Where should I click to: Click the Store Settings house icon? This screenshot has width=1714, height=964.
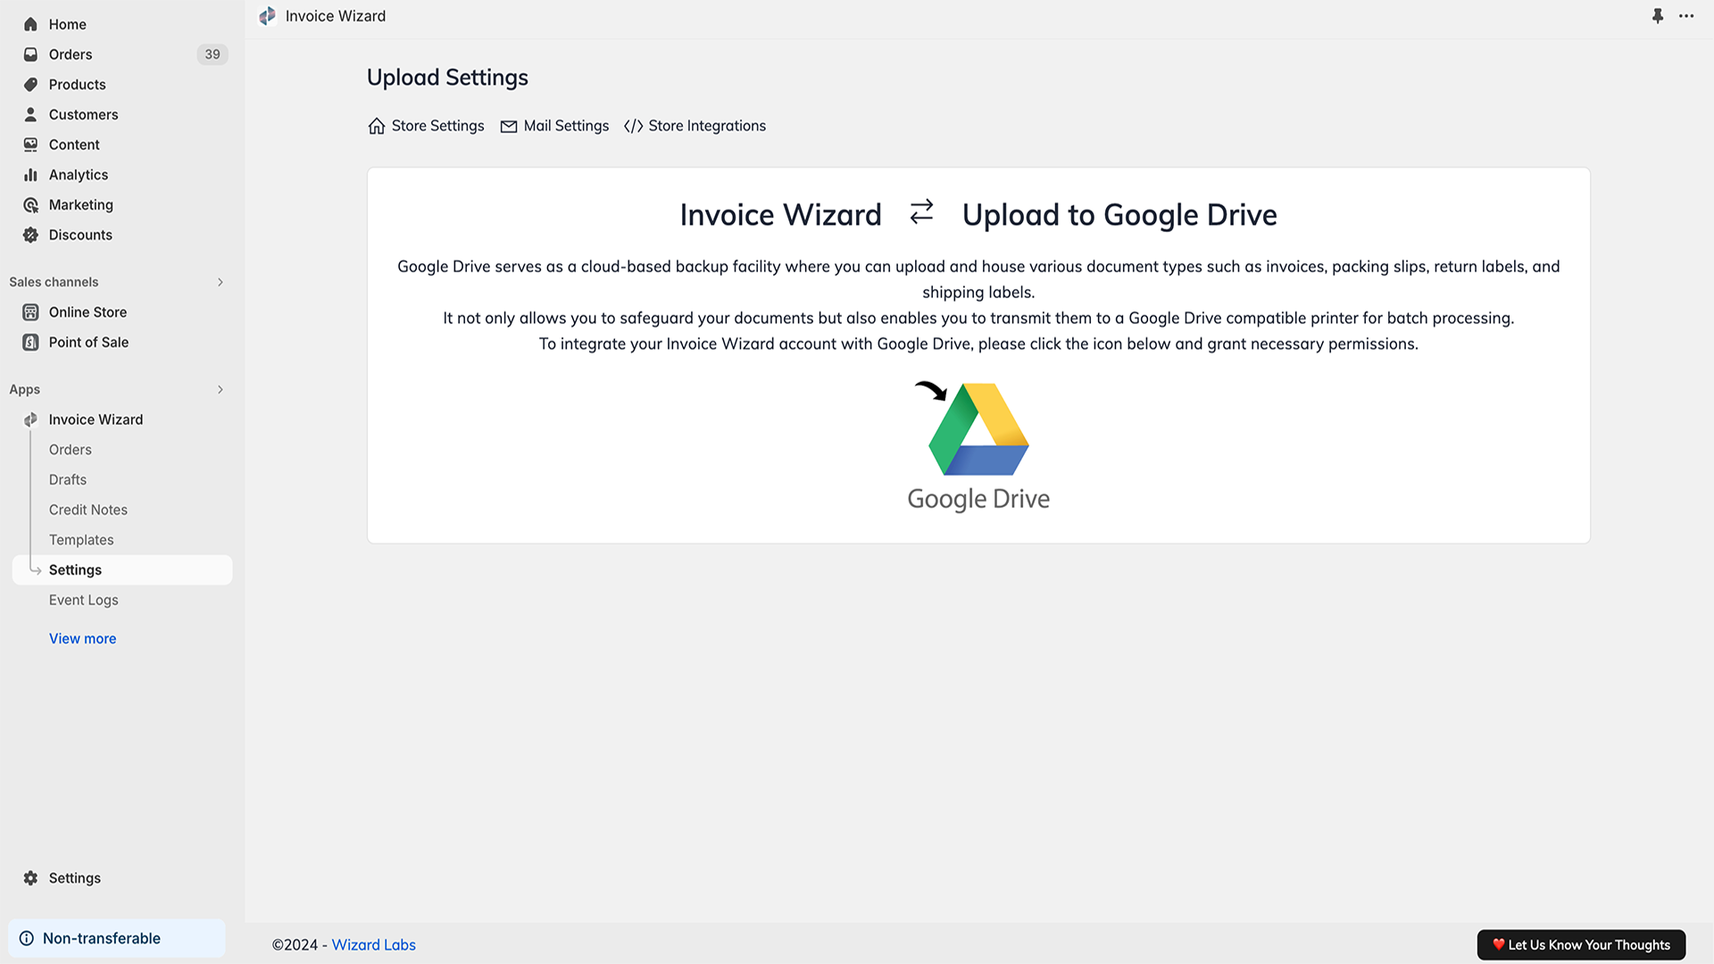coord(377,126)
